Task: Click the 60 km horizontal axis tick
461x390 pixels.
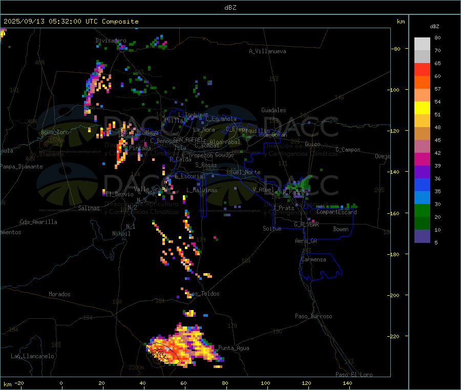Action: click(x=184, y=383)
